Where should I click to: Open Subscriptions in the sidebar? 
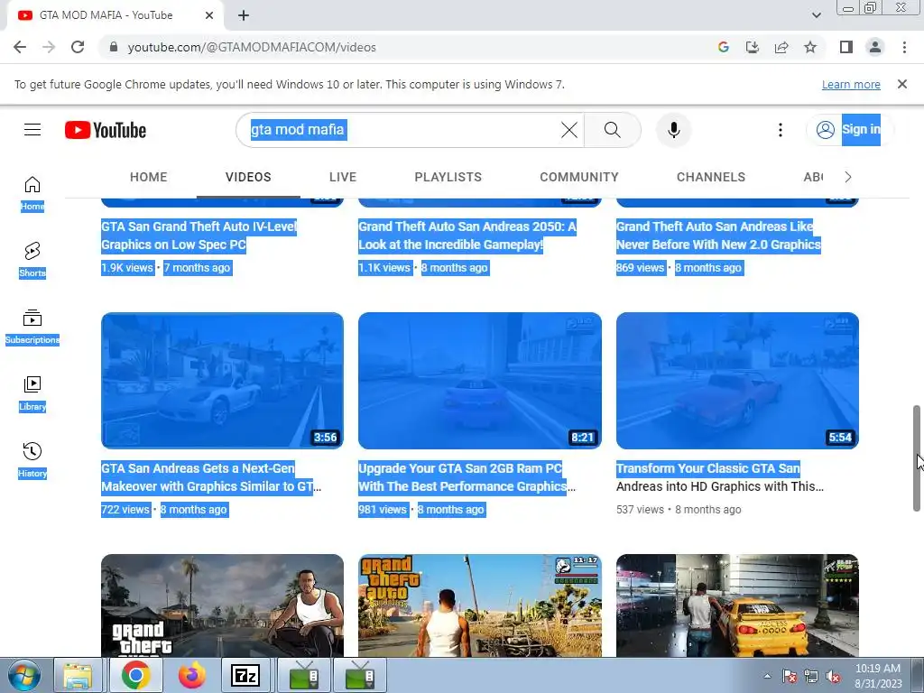tap(32, 327)
